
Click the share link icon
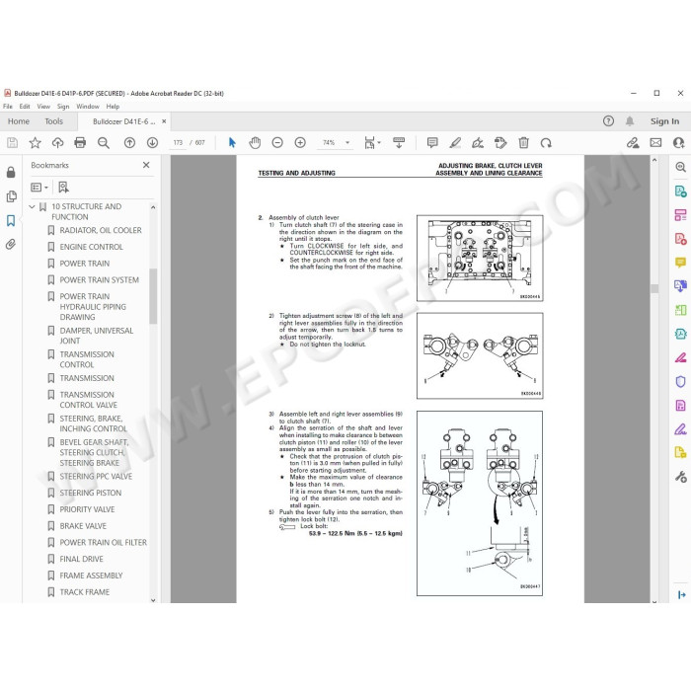[x=633, y=143]
